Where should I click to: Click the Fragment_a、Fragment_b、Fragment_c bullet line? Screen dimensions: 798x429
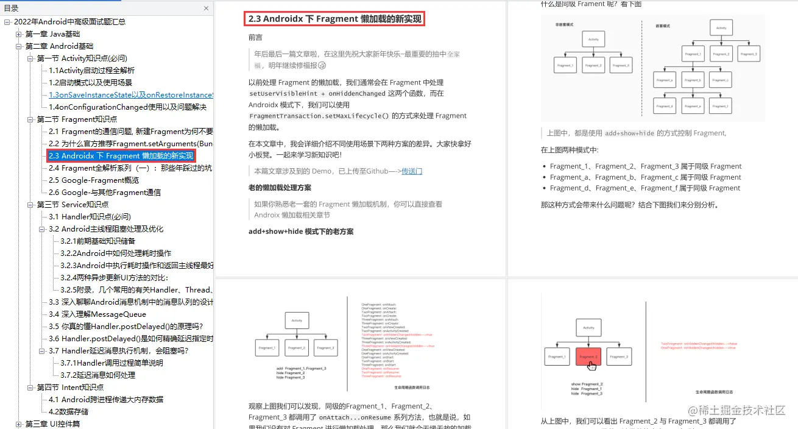pyautogui.click(x=646, y=177)
